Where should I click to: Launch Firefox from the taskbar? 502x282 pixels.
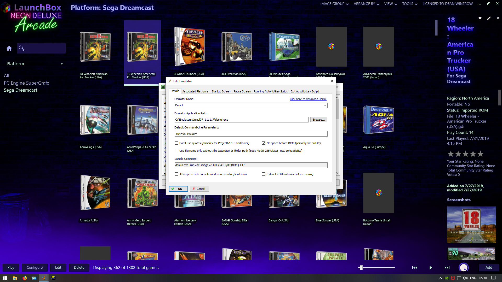point(25,278)
